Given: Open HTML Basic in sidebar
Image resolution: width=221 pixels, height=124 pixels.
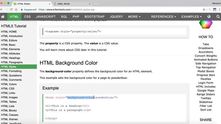Looking at the screenshot, I should (x=8, y=45).
